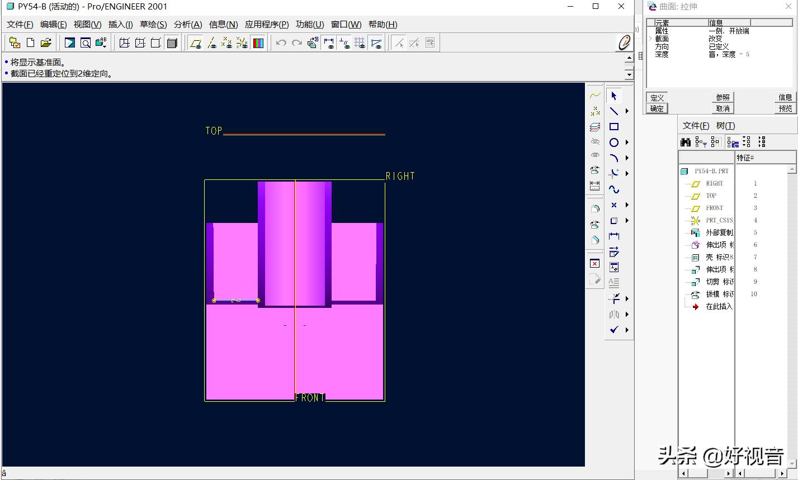Choose the spline curve tool
This screenshot has width=798, height=480.
(x=614, y=189)
